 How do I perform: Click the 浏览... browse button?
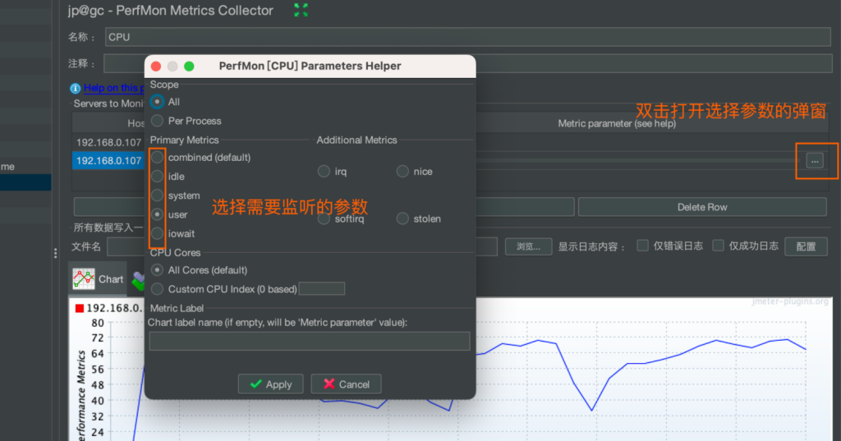528,246
